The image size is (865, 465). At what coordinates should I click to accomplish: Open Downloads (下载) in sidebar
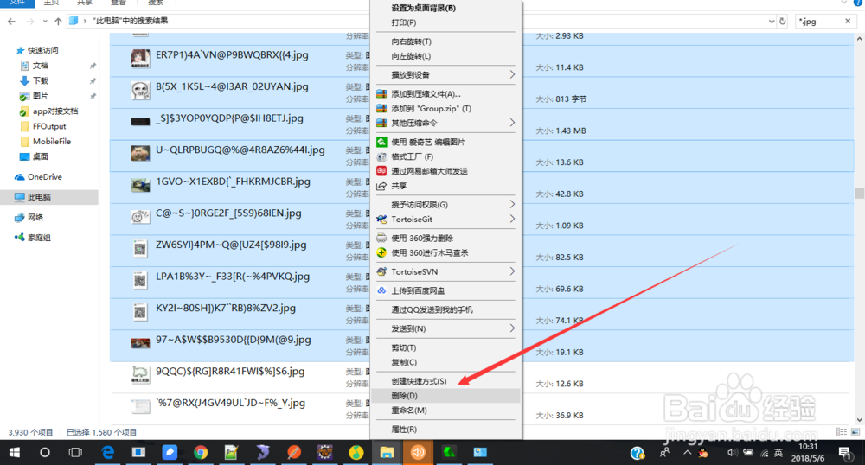(x=41, y=81)
